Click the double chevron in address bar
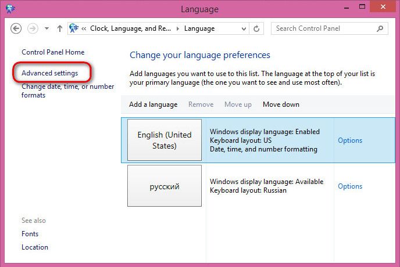The height and width of the screenshot is (267, 400). [x=84, y=28]
